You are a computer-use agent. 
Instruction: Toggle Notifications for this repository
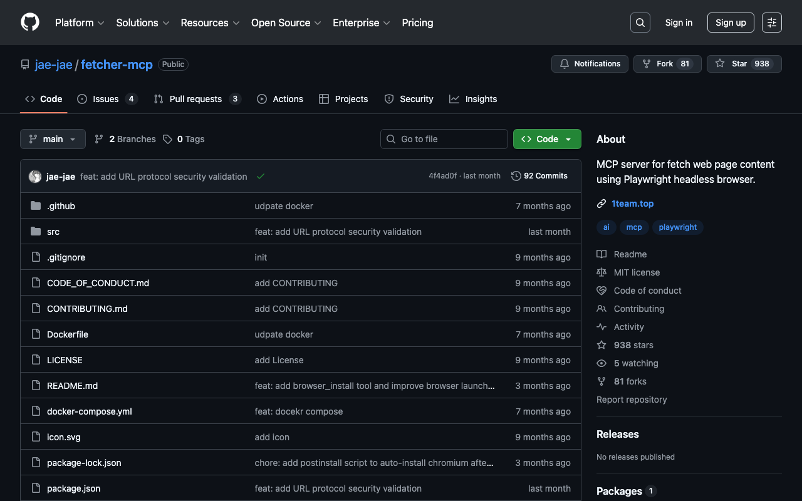click(590, 64)
